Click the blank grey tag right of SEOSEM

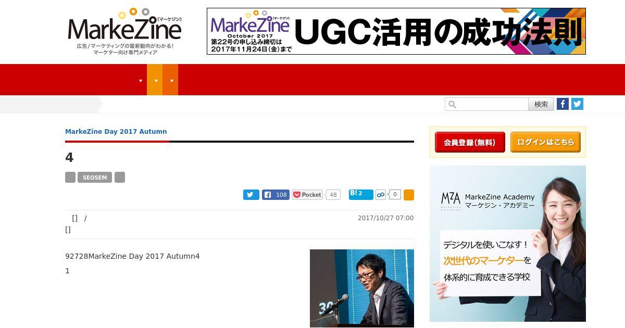[x=120, y=178]
